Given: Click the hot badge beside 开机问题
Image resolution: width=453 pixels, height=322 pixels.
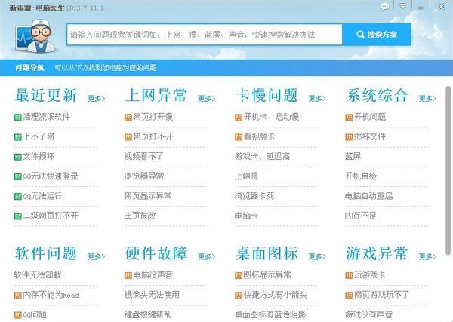Looking at the screenshot, I should tap(349, 118).
